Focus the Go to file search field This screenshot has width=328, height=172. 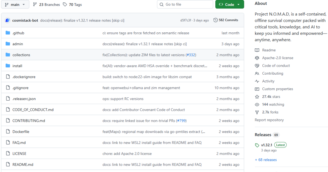click(x=185, y=4)
